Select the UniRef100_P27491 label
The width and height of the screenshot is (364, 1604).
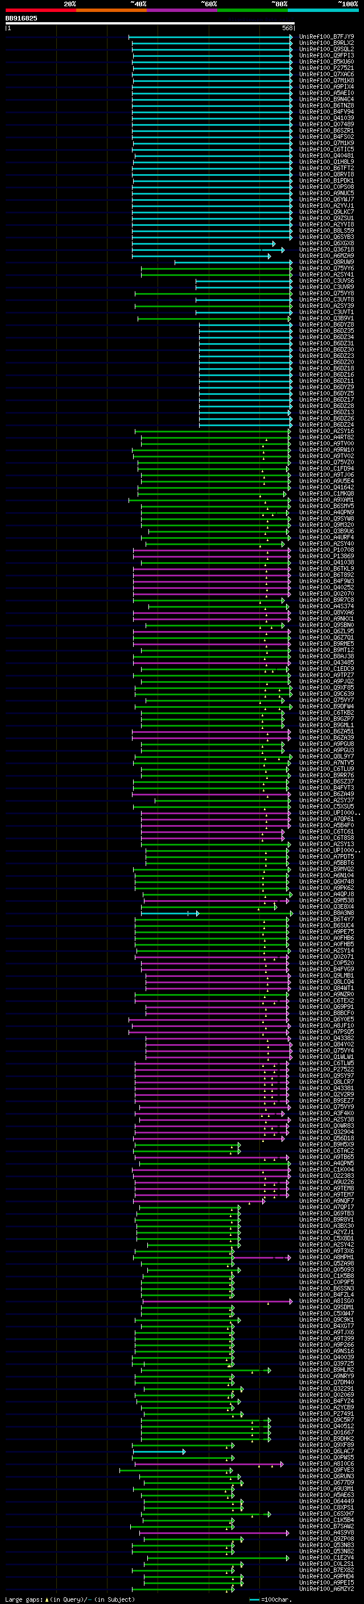[x=326, y=1413]
